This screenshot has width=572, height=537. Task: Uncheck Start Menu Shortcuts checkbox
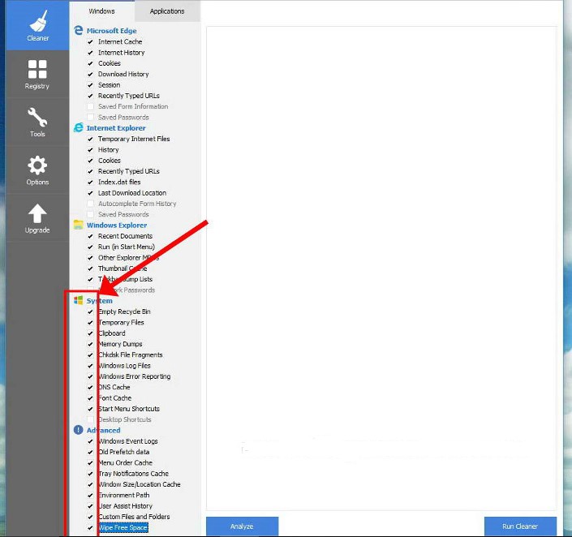pos(90,409)
